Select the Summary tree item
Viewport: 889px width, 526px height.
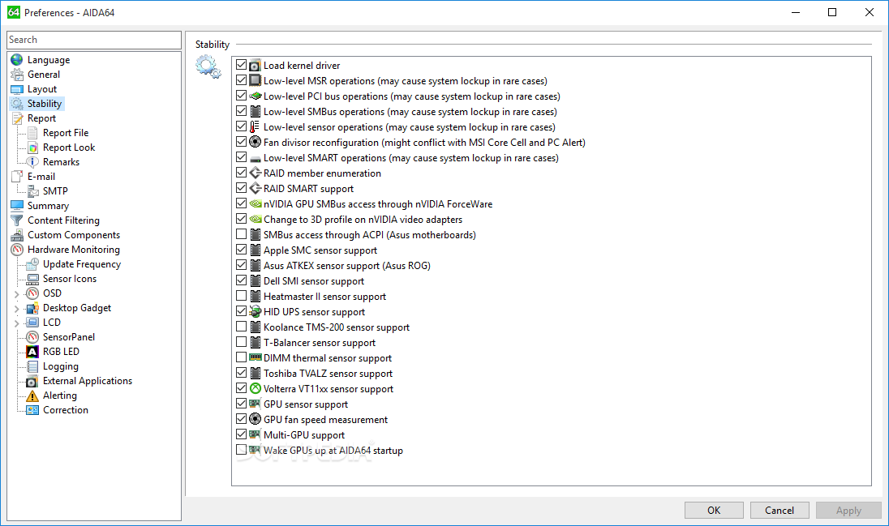coord(48,206)
